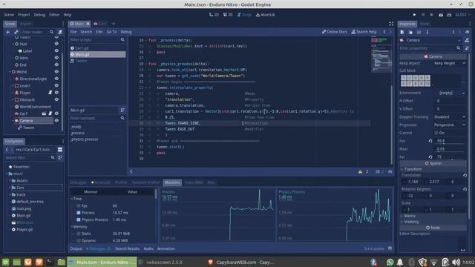The image size is (475, 267).
Task: Open the Output bottom panel tab
Action: (x=76, y=249)
